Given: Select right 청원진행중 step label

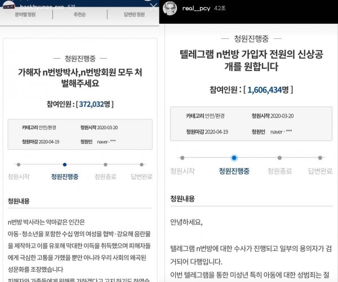Looking at the screenshot, I should (234, 171).
